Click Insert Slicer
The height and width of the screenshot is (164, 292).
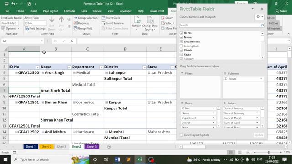click(x=111, y=18)
